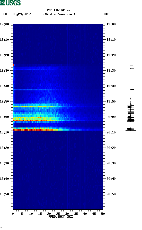
Task: Click the '19:30' UTC time label
Action: tap(111, 71)
